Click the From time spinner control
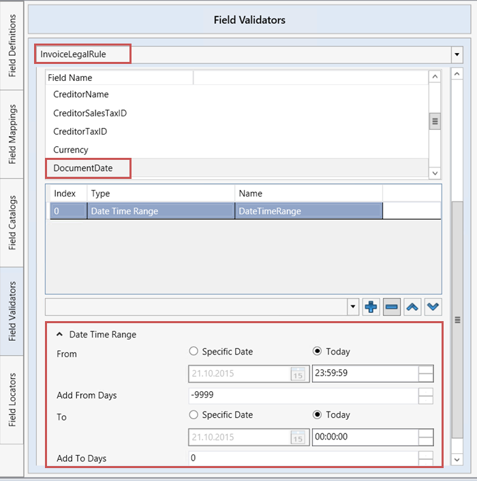Viewport: 477px width, 481px height. coord(425,374)
